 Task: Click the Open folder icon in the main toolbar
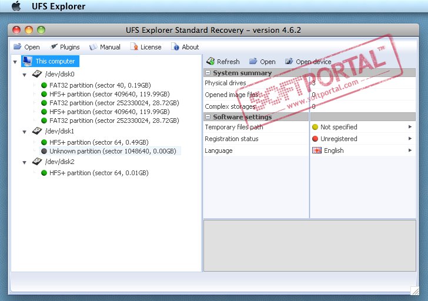[18, 46]
